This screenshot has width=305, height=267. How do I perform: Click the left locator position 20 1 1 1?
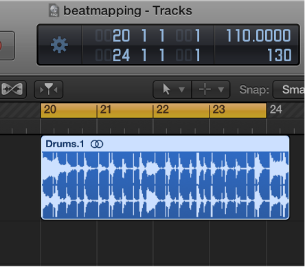(x=148, y=36)
